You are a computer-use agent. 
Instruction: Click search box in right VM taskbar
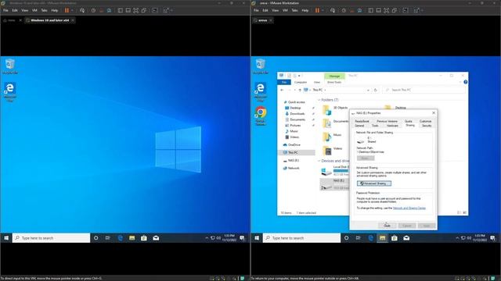click(301, 238)
